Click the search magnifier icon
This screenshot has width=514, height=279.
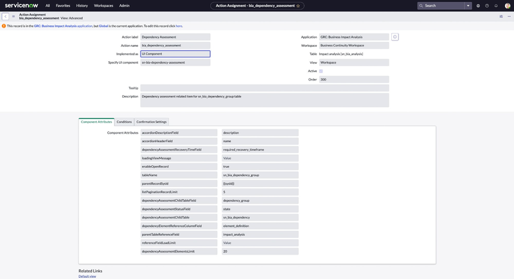[x=421, y=6]
